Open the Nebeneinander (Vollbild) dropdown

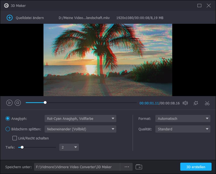pos(81,129)
